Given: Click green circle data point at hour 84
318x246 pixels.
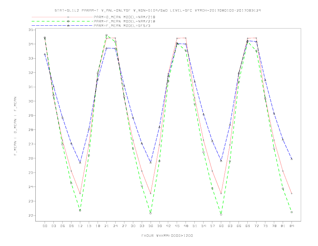Looking at the screenshot, I should tap(291, 212).
